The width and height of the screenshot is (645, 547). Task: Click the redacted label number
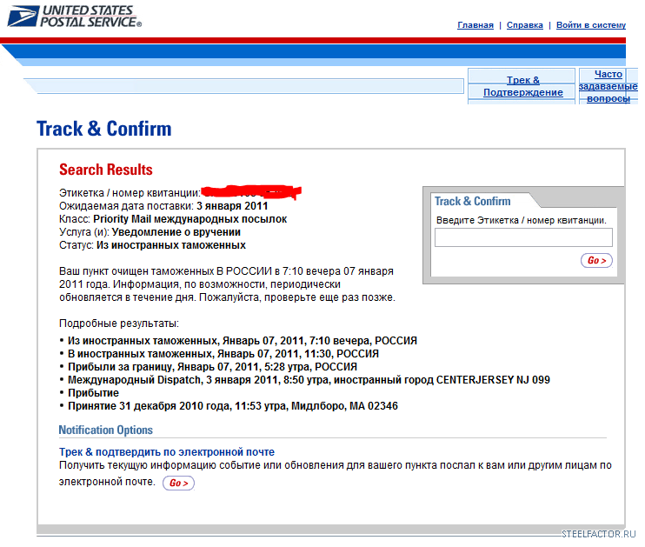(252, 192)
